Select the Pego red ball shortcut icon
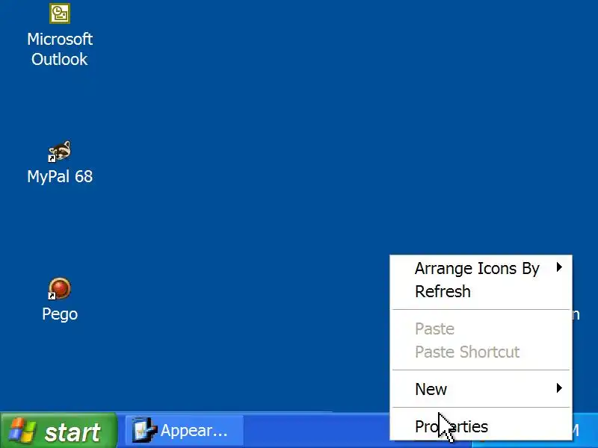Image resolution: width=598 pixels, height=448 pixels. click(60, 288)
